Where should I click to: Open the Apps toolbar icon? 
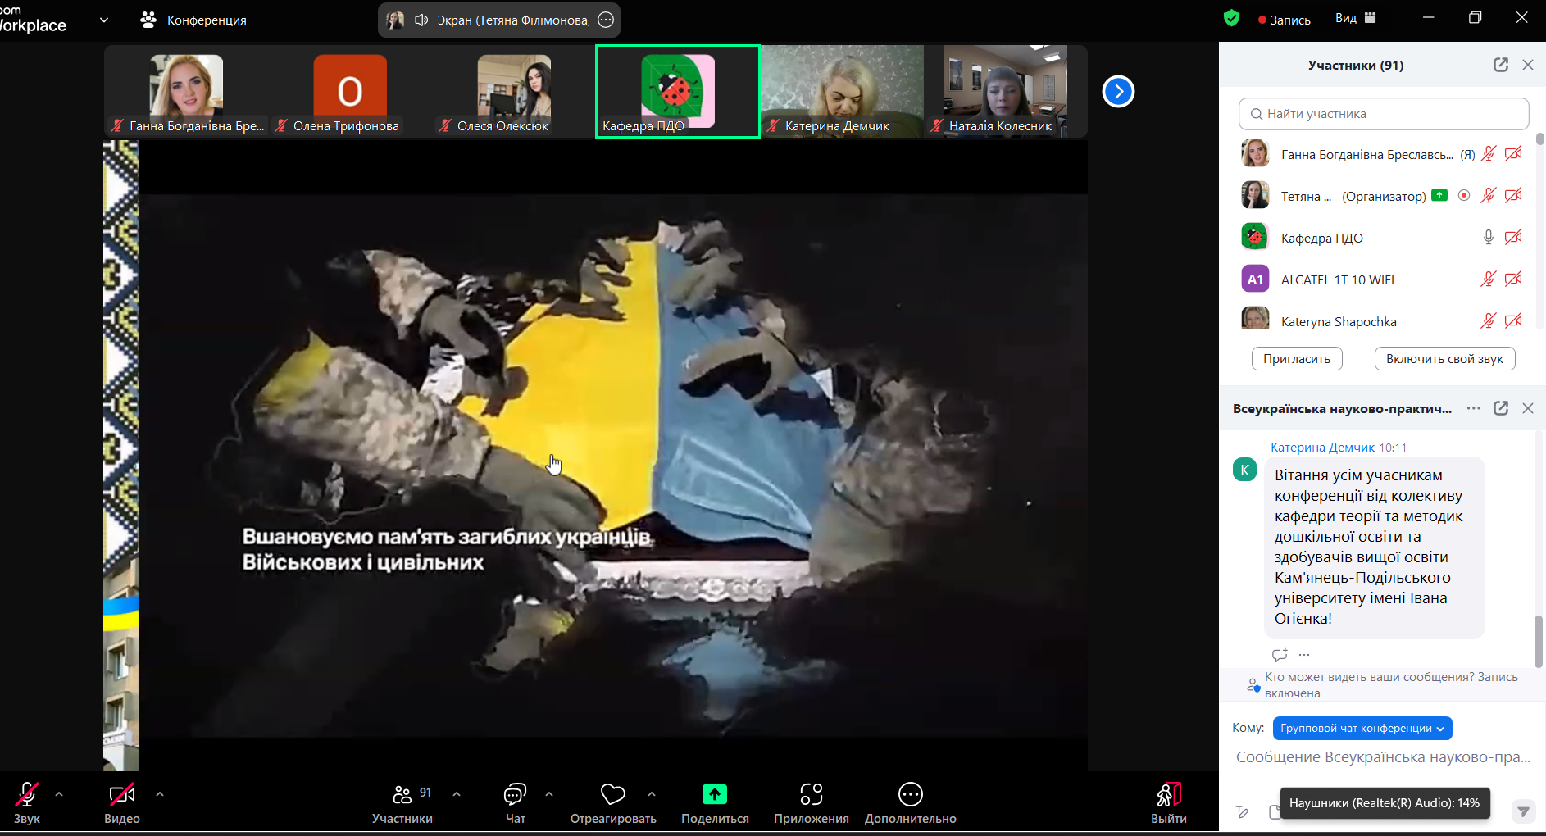pos(811,794)
